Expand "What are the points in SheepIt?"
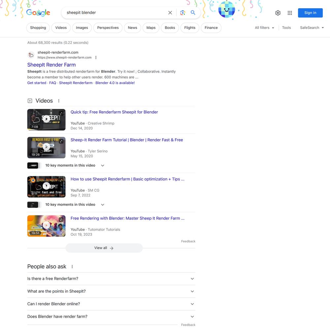Screen dimensions: 330x330 (111, 291)
